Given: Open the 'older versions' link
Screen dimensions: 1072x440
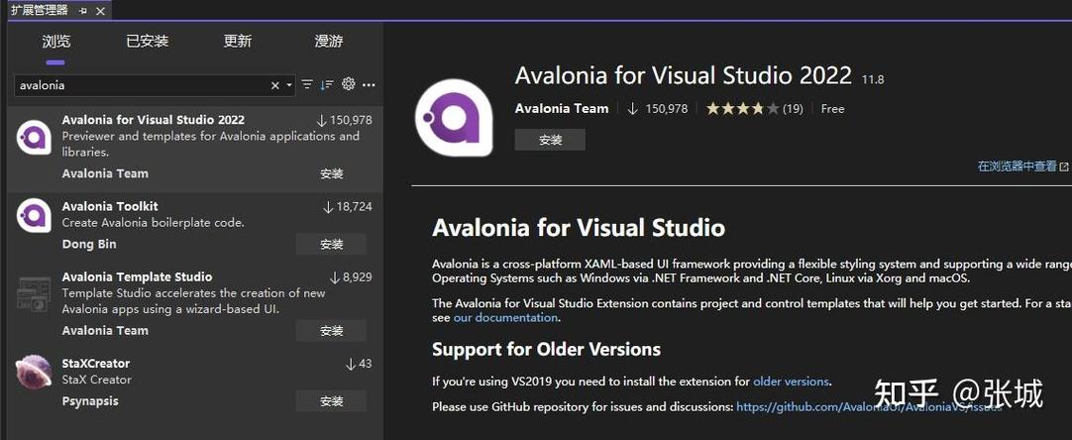Looking at the screenshot, I should [791, 382].
